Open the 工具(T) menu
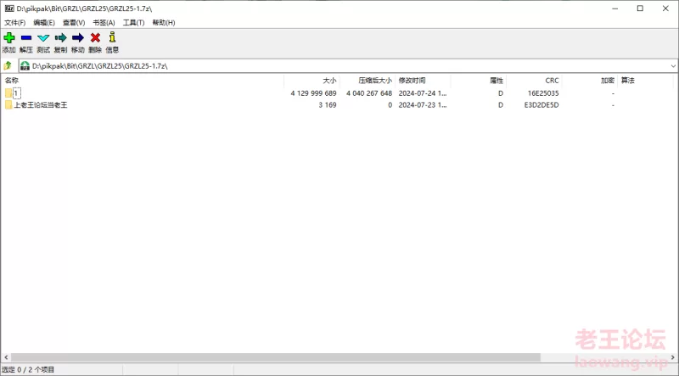 coord(133,23)
